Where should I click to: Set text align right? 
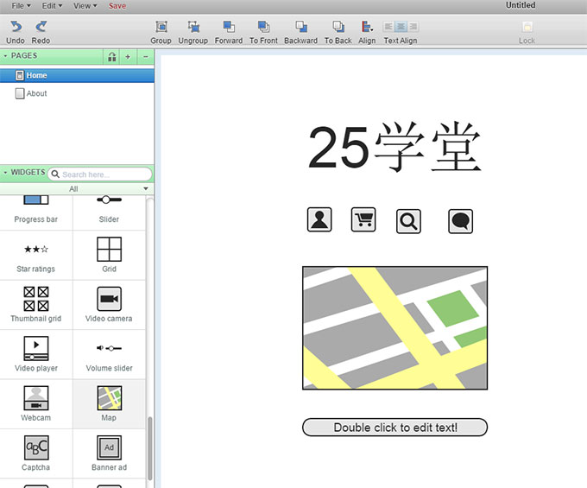tap(413, 27)
